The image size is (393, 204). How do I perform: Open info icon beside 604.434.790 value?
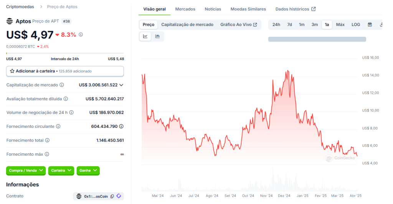(x=121, y=126)
